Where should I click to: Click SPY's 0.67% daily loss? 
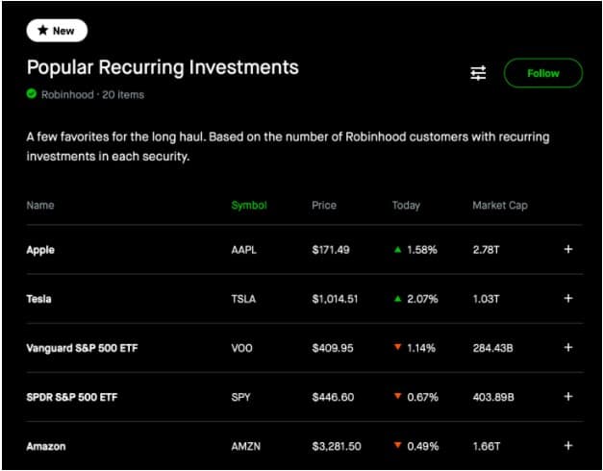(x=416, y=397)
